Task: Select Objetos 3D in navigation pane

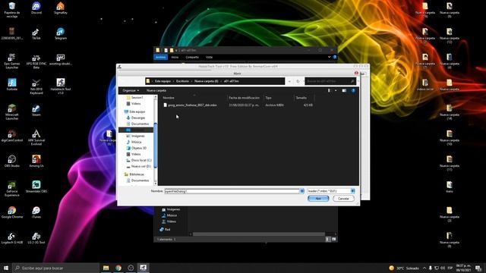Action: pyautogui.click(x=138, y=148)
